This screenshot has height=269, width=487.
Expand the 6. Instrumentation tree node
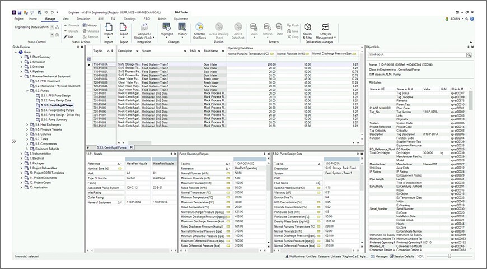tap(21, 154)
